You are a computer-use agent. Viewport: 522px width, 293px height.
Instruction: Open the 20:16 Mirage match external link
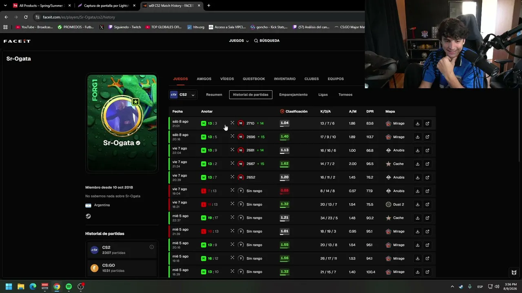[427, 245]
